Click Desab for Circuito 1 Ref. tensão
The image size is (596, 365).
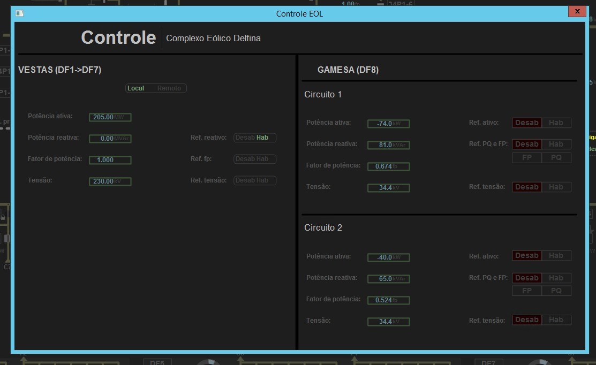point(527,187)
